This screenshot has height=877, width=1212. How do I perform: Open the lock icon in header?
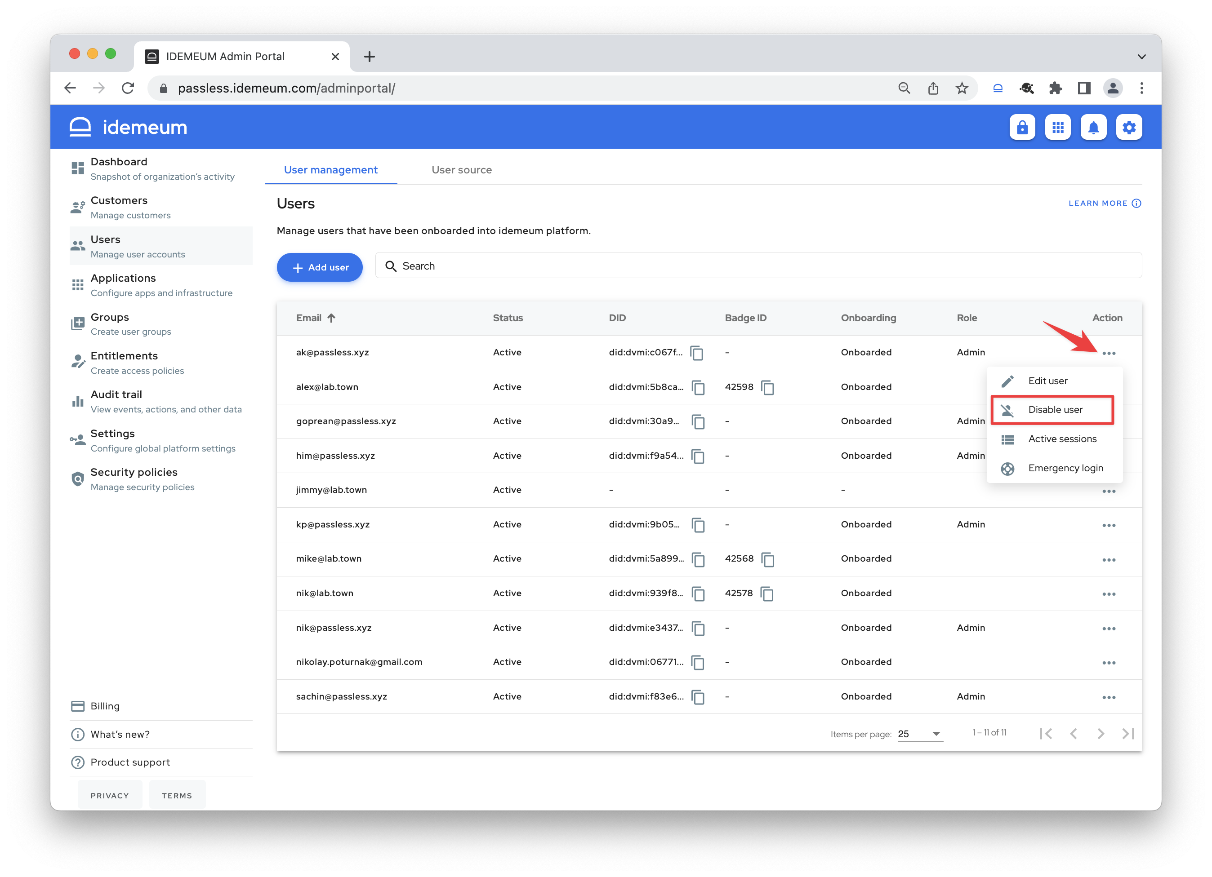(1022, 127)
